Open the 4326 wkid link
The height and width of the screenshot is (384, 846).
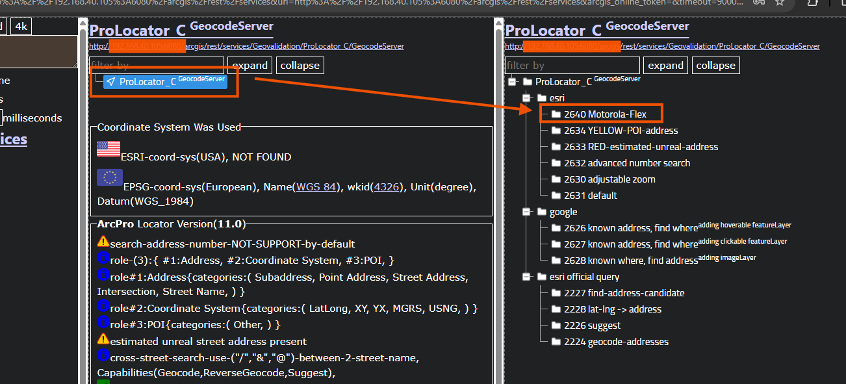click(x=387, y=187)
